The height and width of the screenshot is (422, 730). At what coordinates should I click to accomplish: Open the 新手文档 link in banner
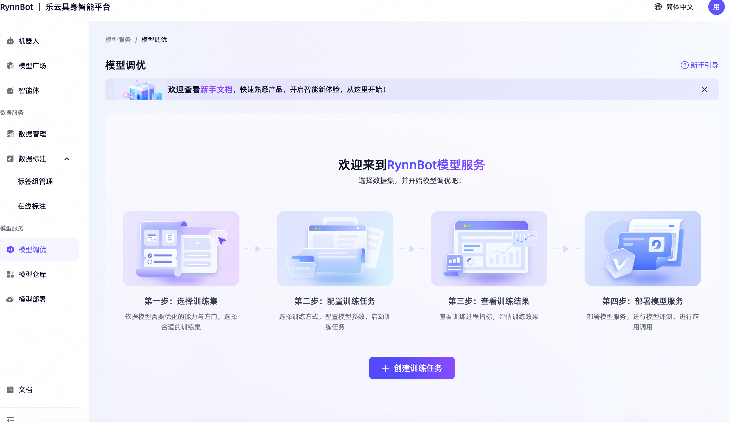pyautogui.click(x=216, y=90)
